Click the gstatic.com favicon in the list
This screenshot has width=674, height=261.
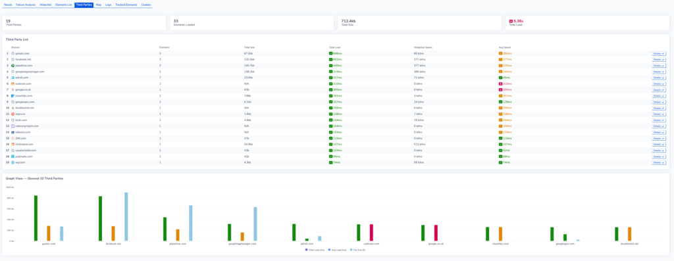pos(13,53)
